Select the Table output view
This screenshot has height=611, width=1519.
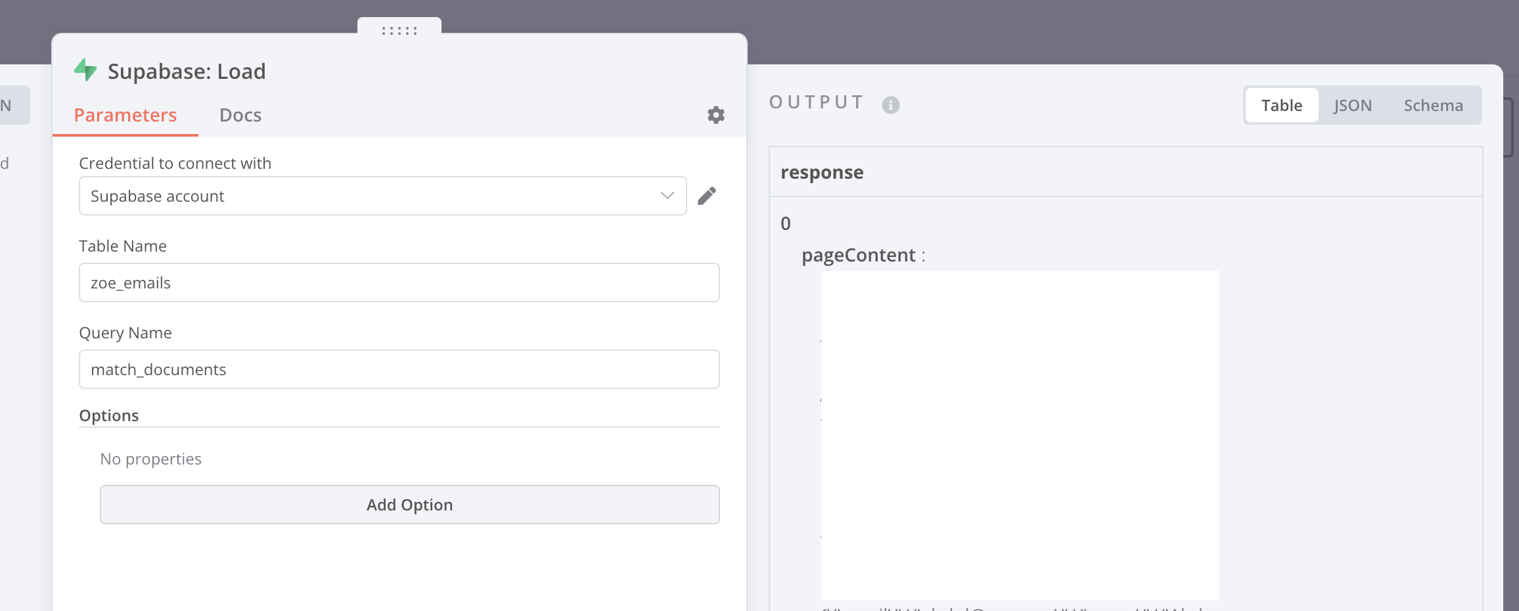1281,105
